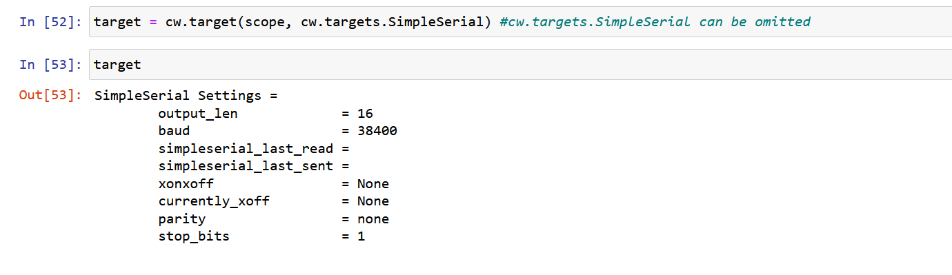This screenshot has height=275, width=952.
Task: Focus the code cell containing cw.target call
Action: click(x=520, y=21)
